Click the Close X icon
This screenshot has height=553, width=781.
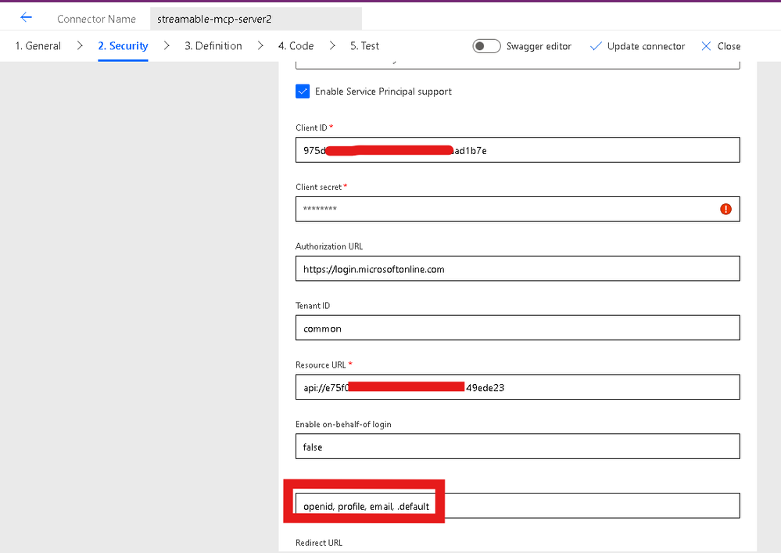pyautogui.click(x=706, y=46)
